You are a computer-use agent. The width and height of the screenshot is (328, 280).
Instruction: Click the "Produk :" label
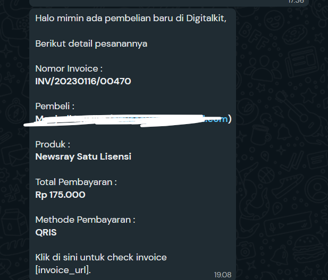click(x=53, y=144)
